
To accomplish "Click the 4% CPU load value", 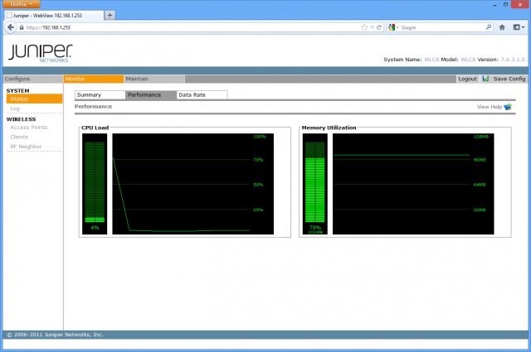I will pos(95,228).
